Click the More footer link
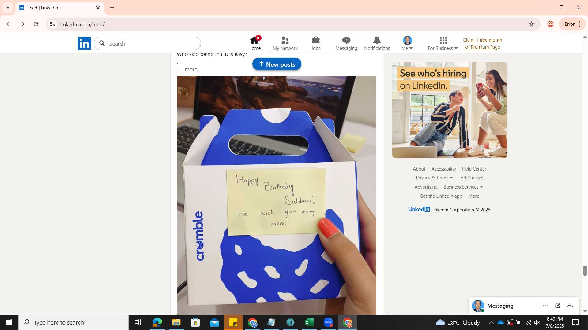 (474, 196)
